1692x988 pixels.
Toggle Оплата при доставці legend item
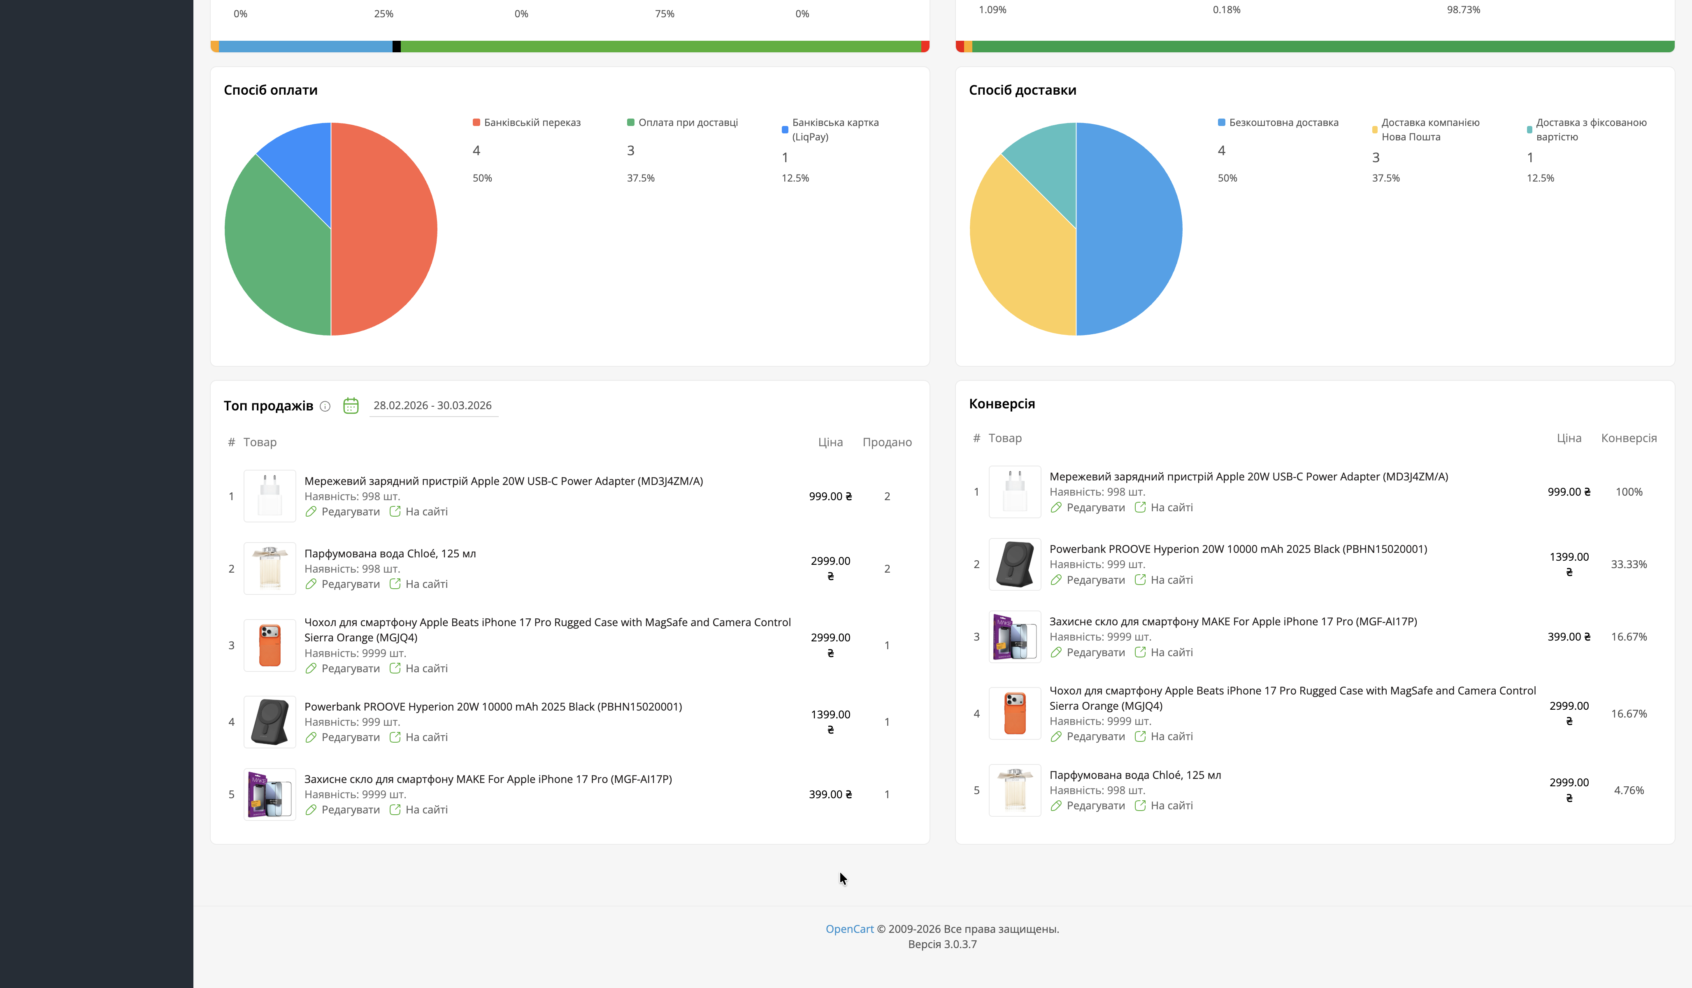681,123
